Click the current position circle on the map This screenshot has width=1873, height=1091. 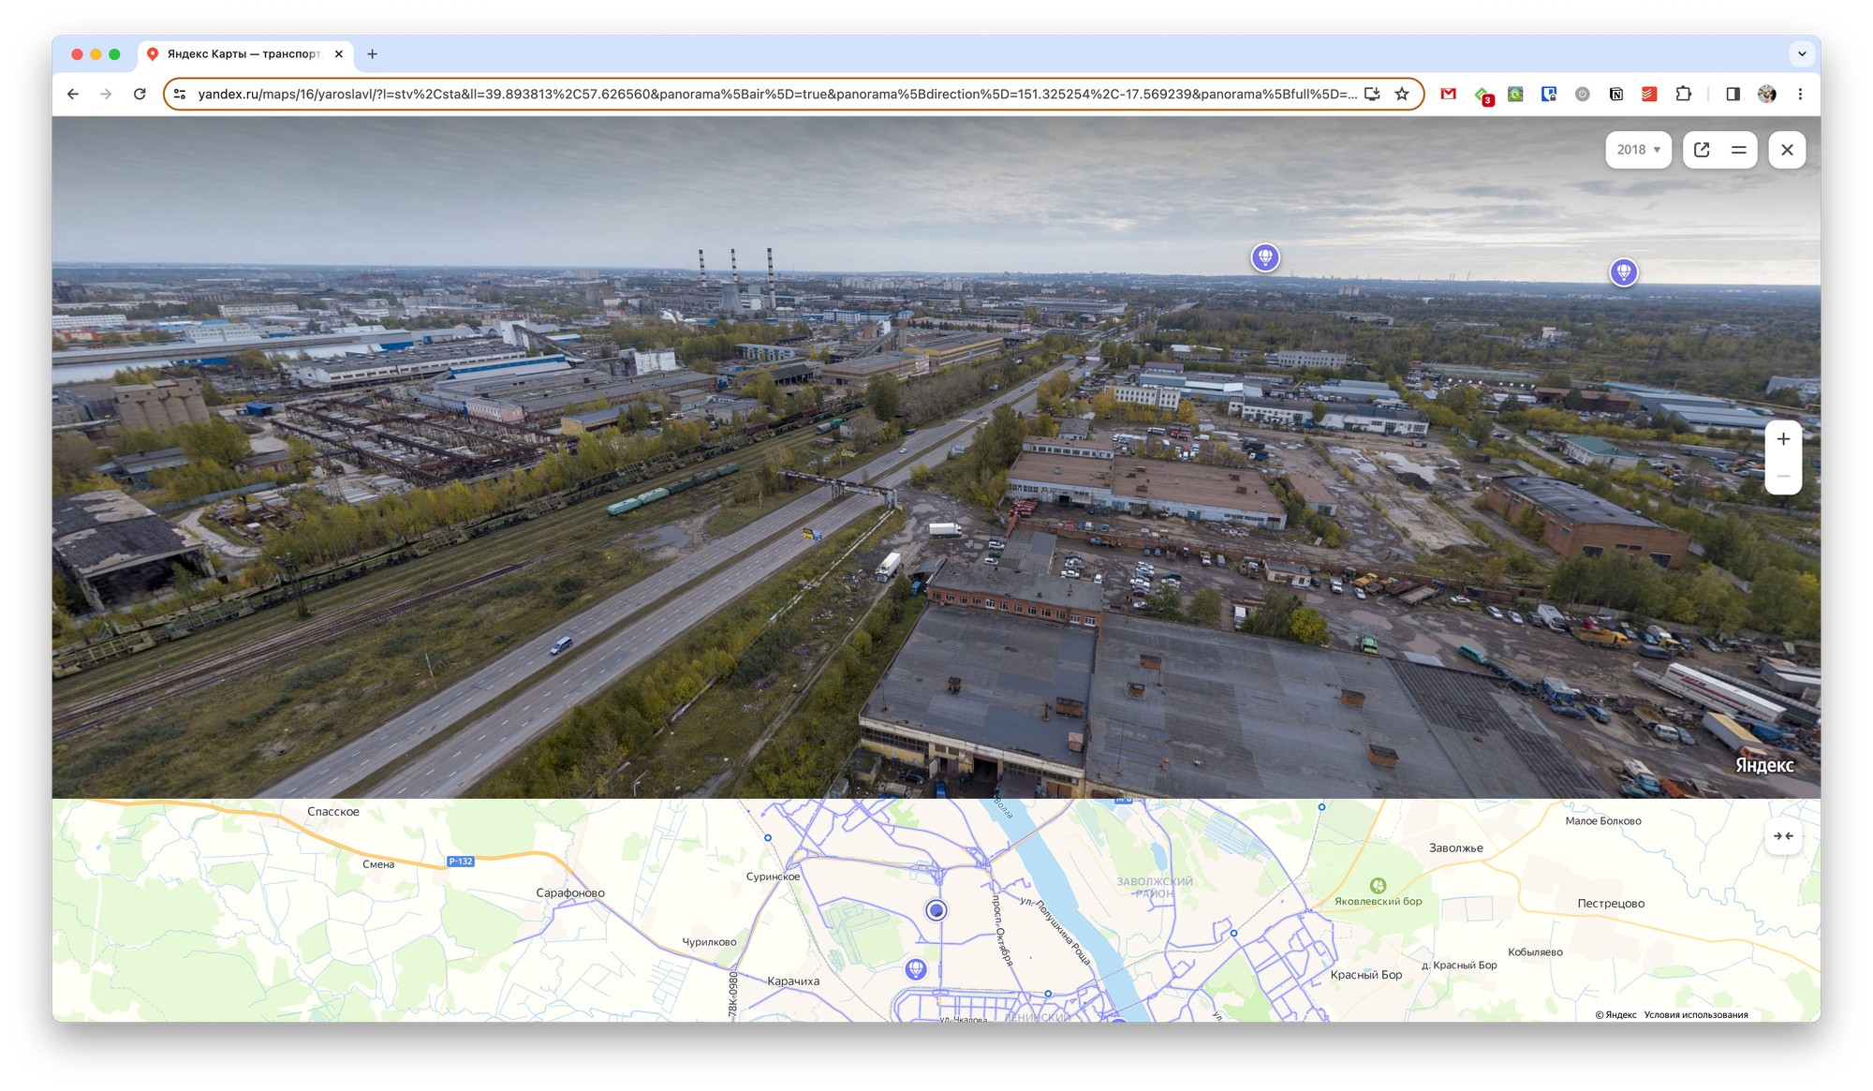click(x=936, y=910)
